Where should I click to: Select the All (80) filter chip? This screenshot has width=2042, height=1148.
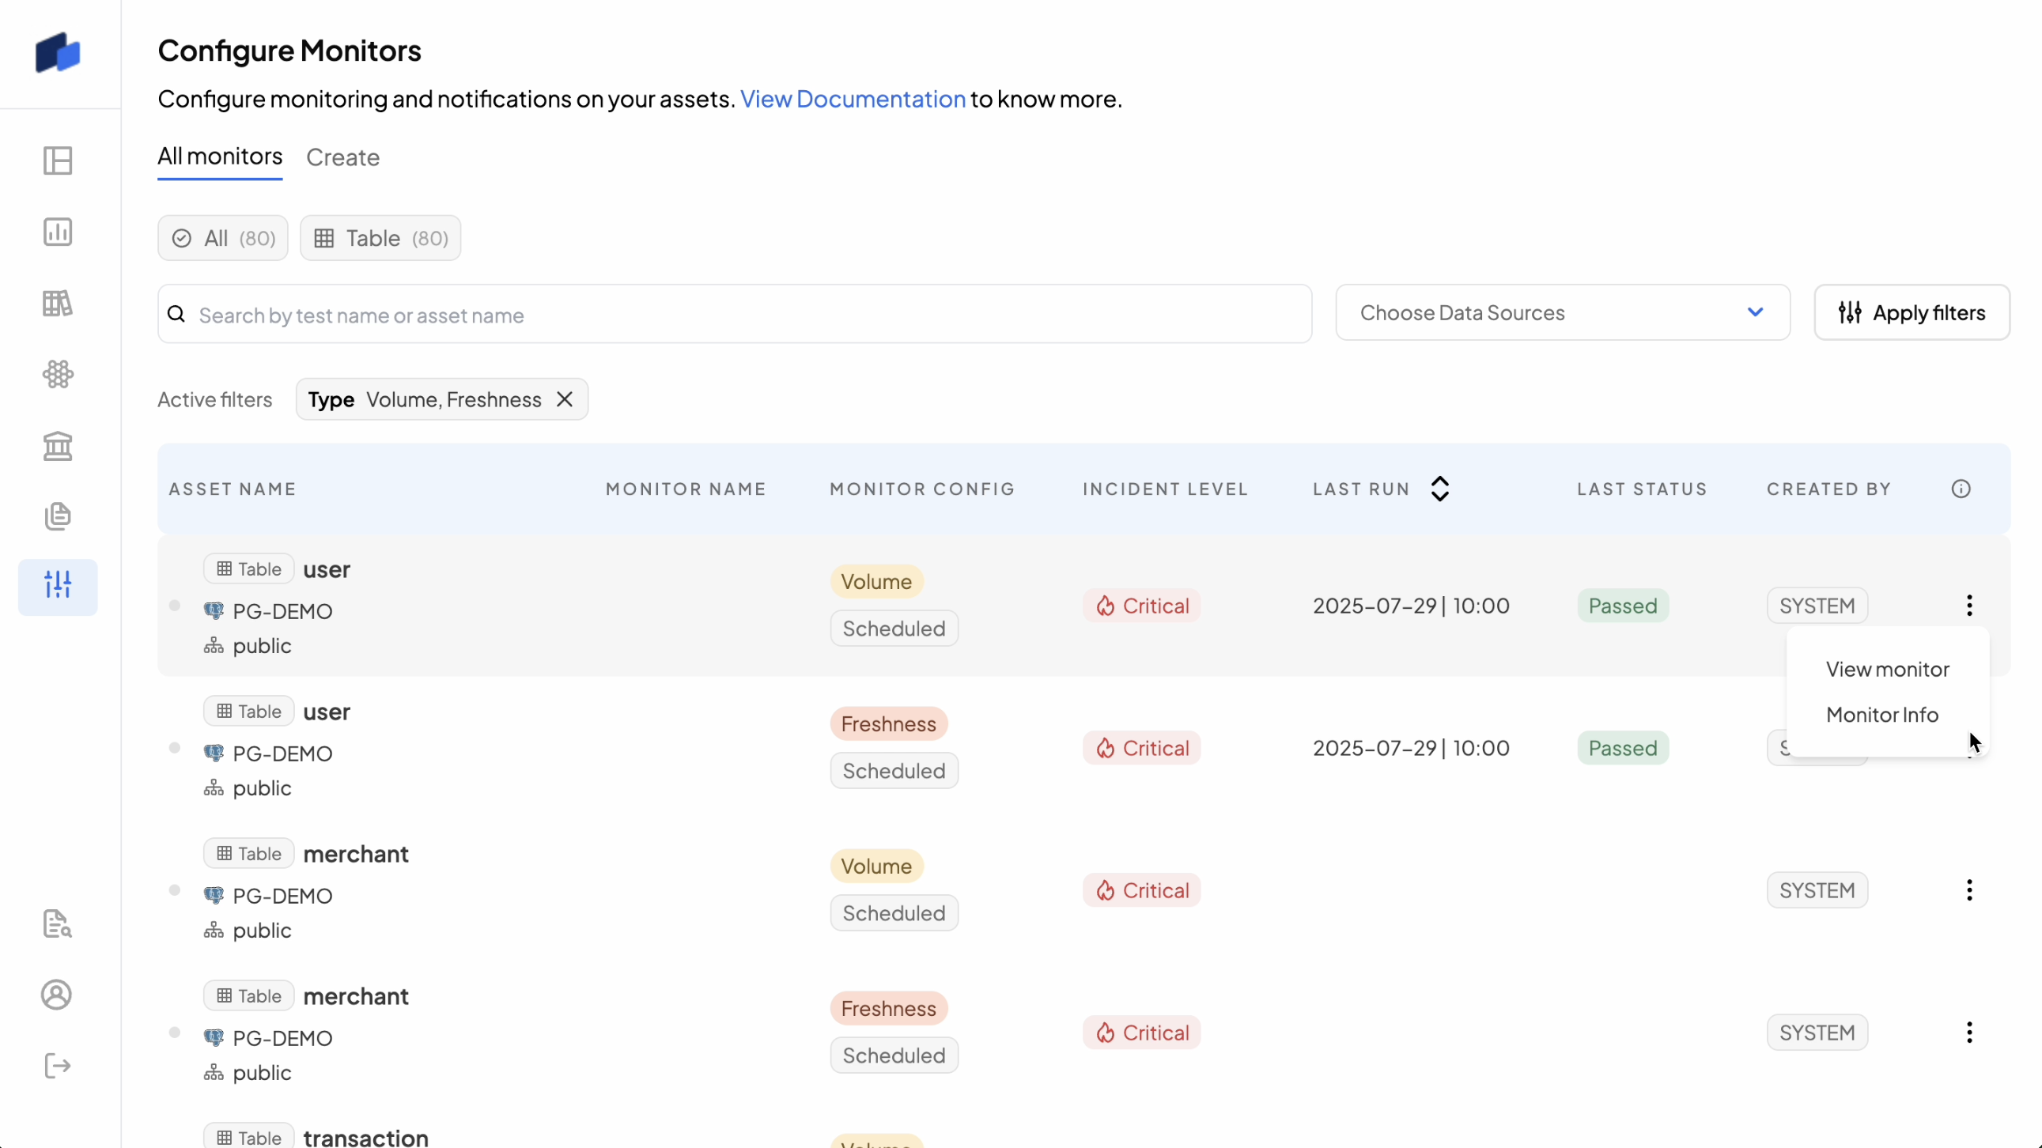(223, 239)
